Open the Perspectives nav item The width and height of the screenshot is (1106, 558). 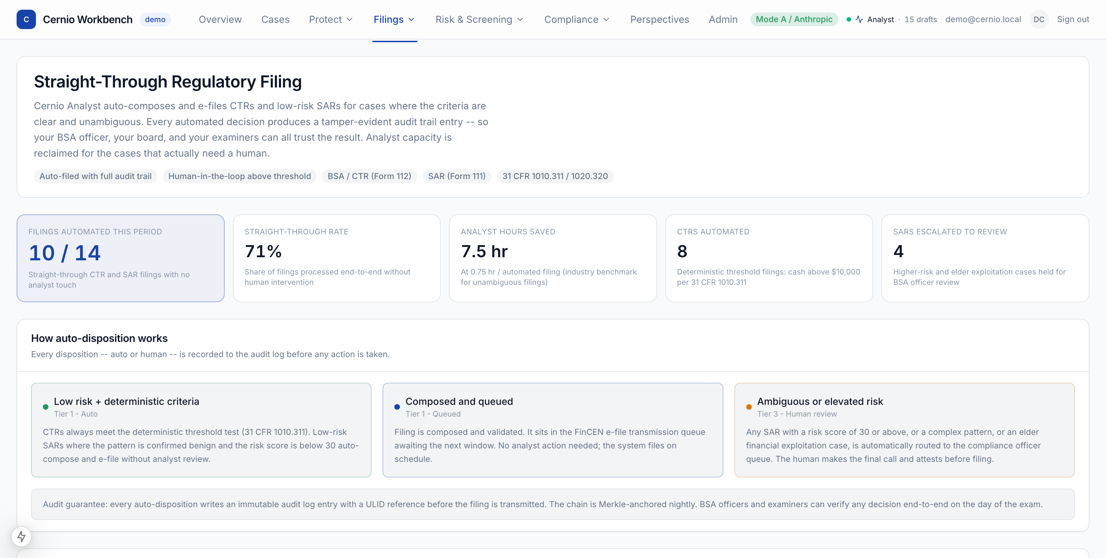659,19
